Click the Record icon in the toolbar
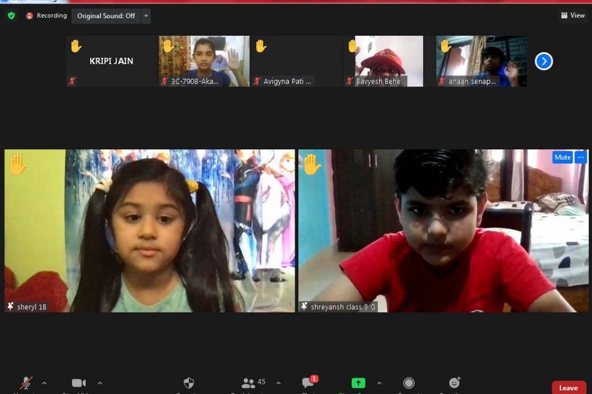 (x=408, y=383)
